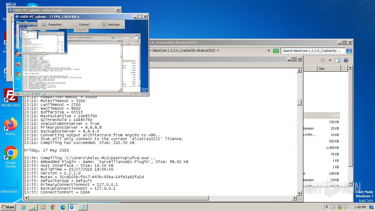Click log window horizontal scroll left arrow

(26, 198)
